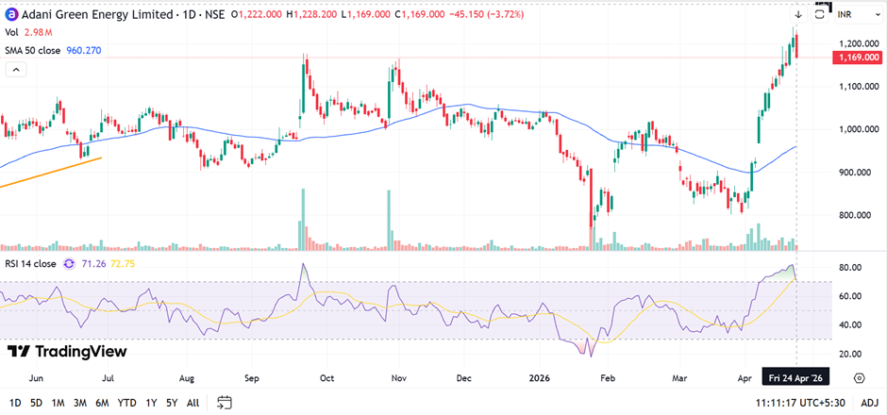
Task: Open the go-to-date calendar icon
Action: pos(224,403)
